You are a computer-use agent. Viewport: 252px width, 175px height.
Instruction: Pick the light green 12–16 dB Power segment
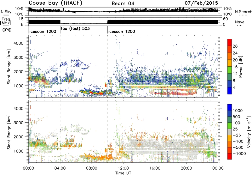click(230, 70)
